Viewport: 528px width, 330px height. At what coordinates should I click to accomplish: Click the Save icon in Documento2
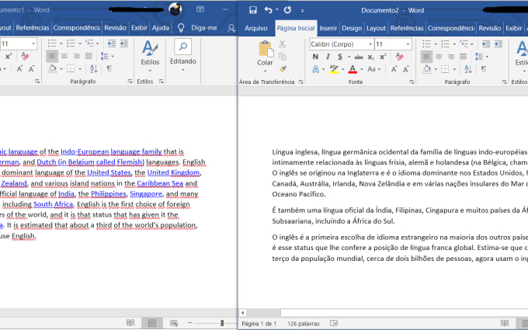253,10
